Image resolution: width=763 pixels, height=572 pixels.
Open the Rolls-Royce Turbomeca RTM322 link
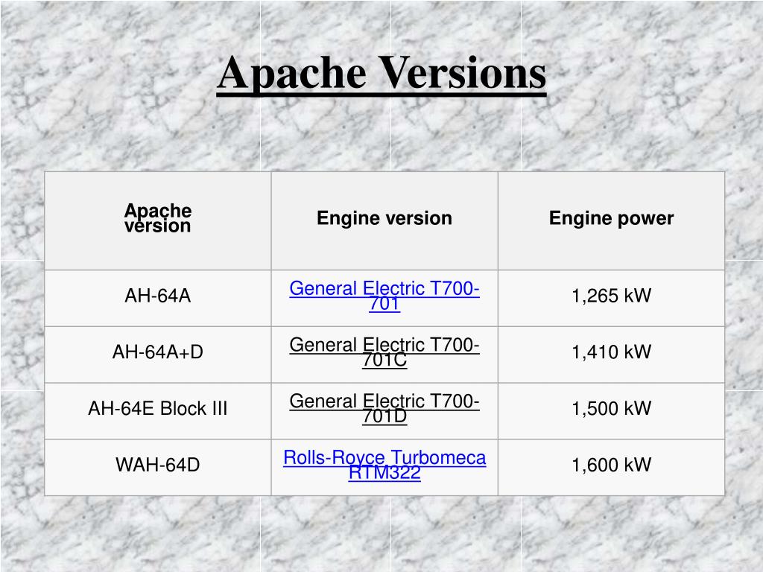[x=384, y=465]
